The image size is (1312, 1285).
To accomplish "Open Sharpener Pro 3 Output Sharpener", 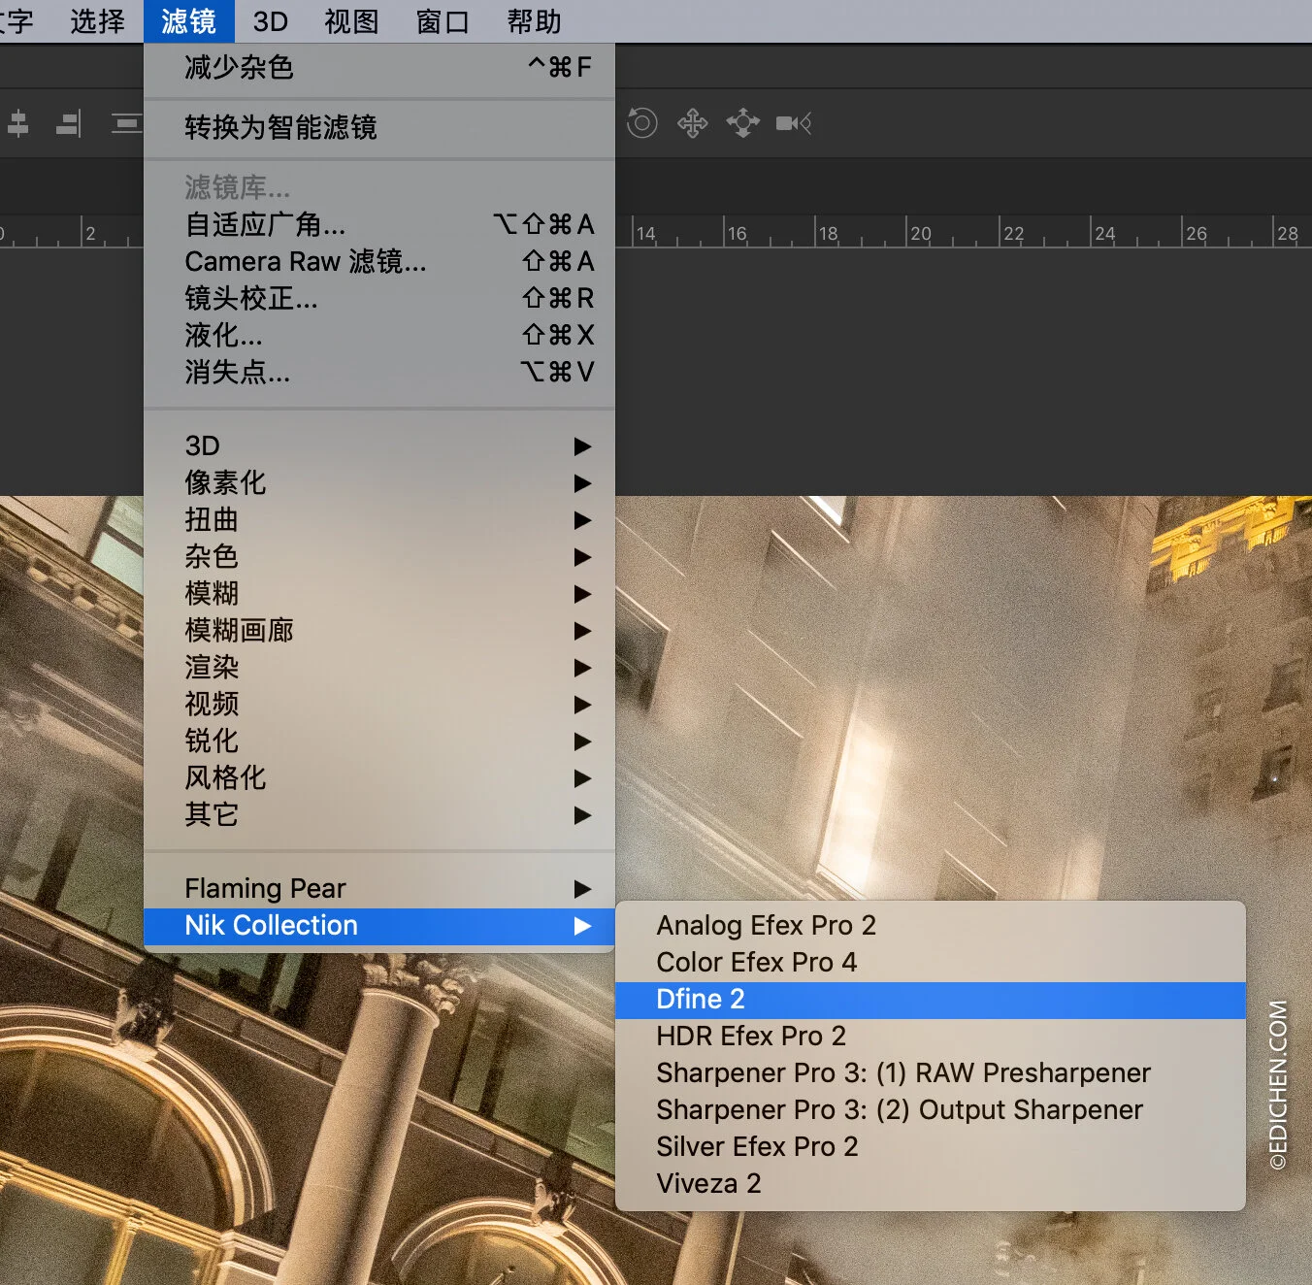I will [931, 1109].
